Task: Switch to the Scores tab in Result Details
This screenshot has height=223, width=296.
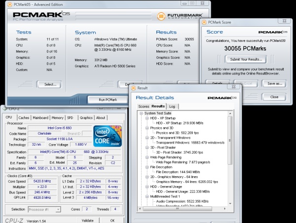Action: (x=144, y=107)
